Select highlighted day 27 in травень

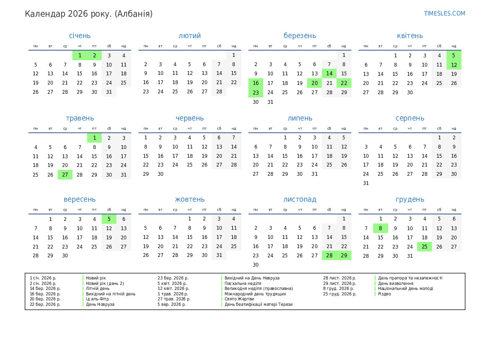pyautogui.click(x=65, y=174)
